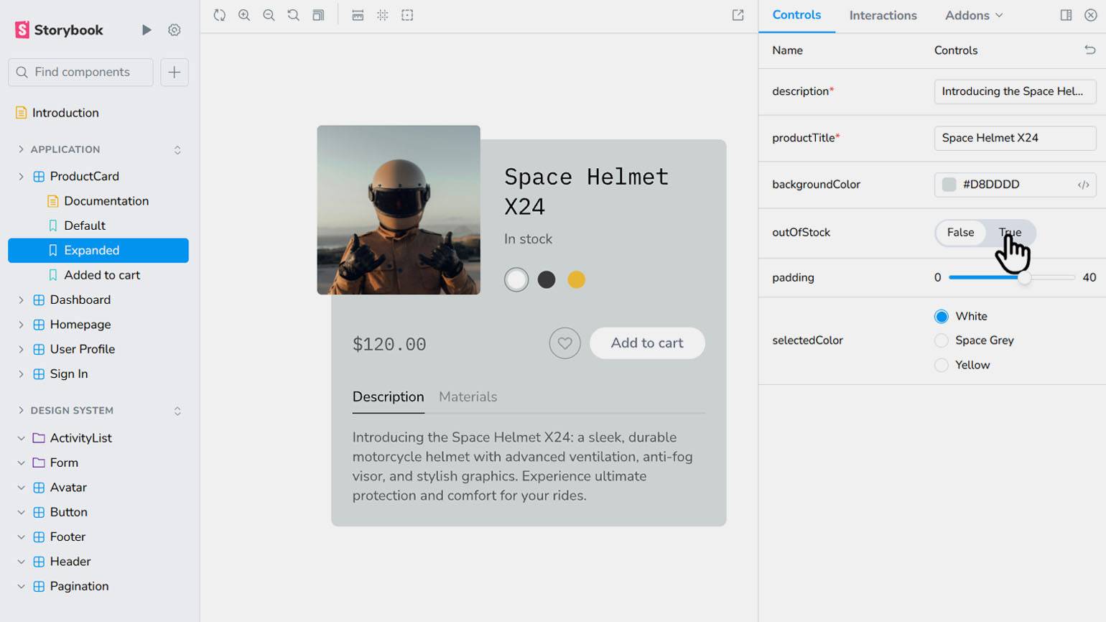Set outOfStock to False
This screenshot has width=1106, height=622.
[x=960, y=232]
